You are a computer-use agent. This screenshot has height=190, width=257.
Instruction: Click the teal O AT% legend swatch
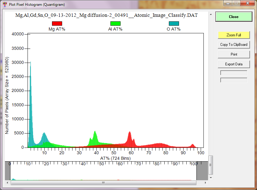point(174,24)
